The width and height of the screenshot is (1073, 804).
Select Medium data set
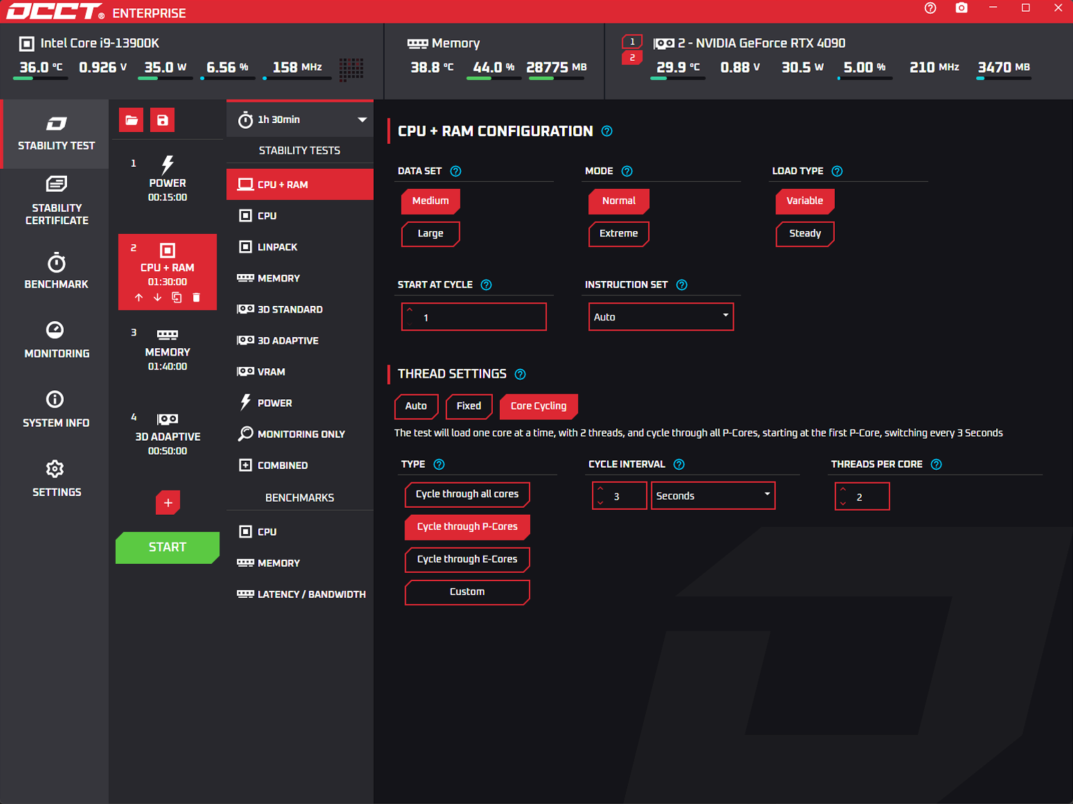pyautogui.click(x=431, y=201)
